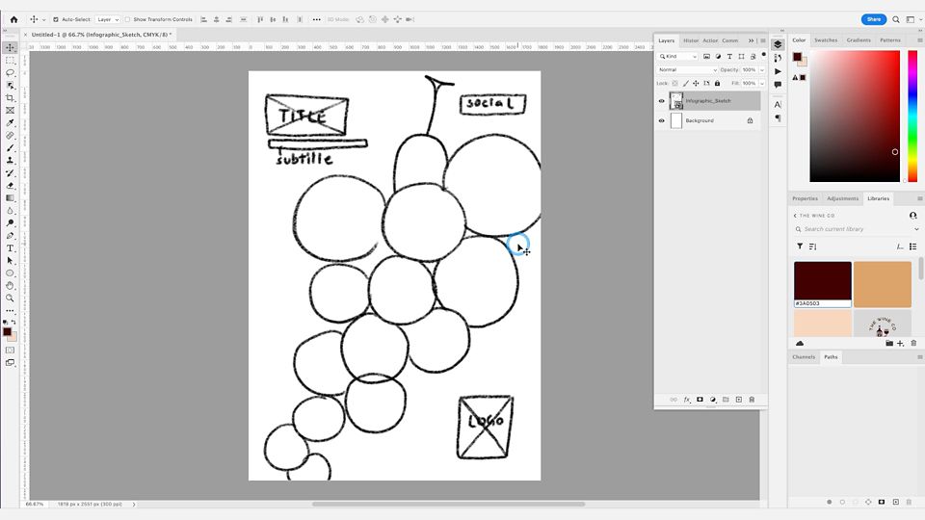Screen dimensions: 925x520
Task: Enable Show Transform Controls checkbox
Action: coord(128,19)
